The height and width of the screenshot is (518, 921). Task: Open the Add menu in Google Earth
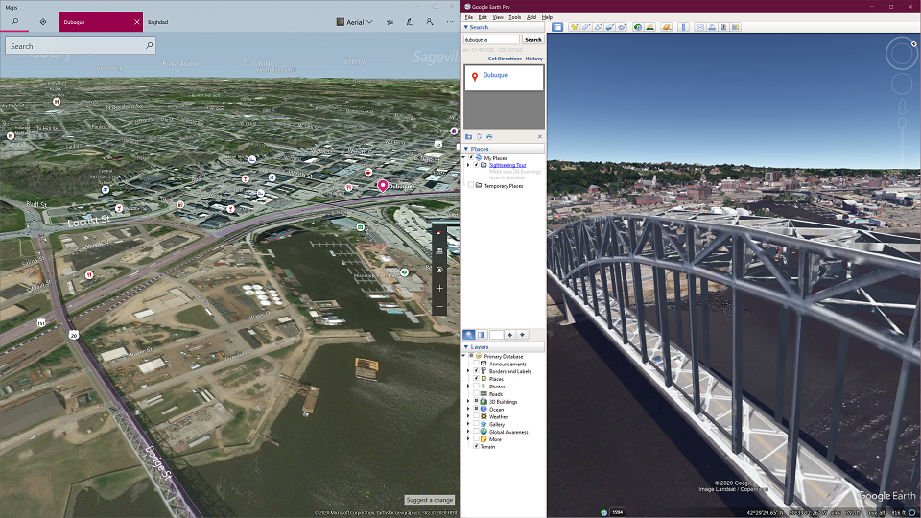[531, 17]
